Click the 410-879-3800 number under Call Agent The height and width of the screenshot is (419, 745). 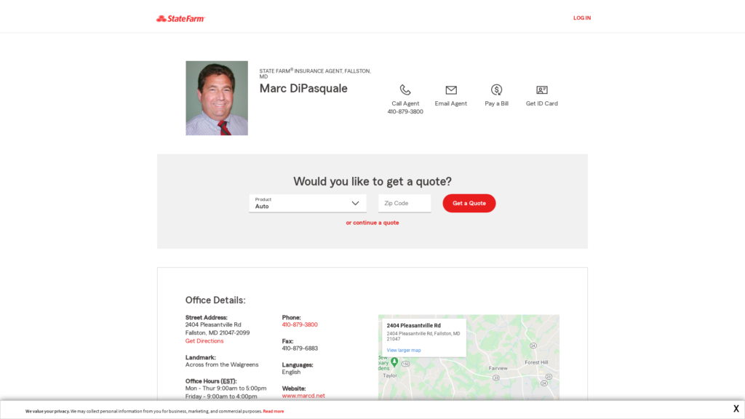405,112
